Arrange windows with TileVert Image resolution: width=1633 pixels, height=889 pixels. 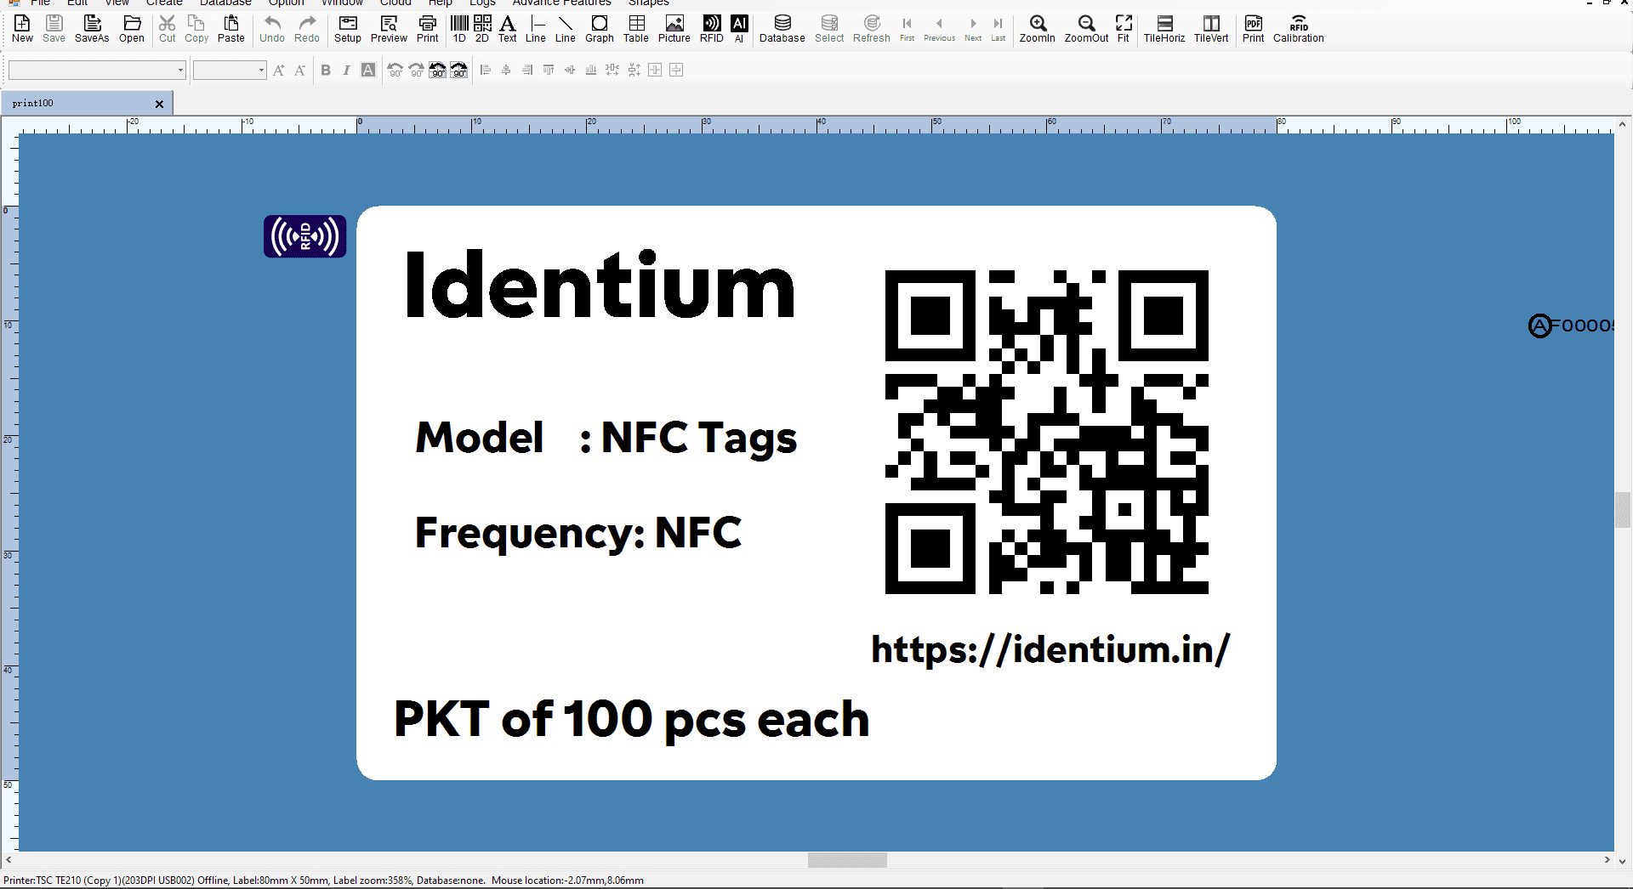[x=1211, y=29]
